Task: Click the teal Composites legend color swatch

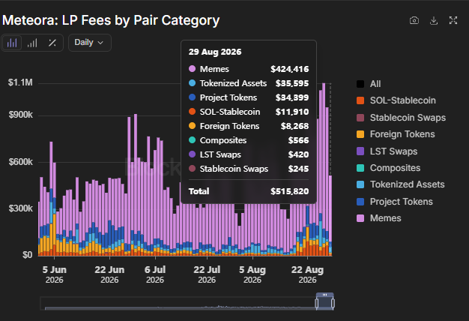Action: pos(360,168)
